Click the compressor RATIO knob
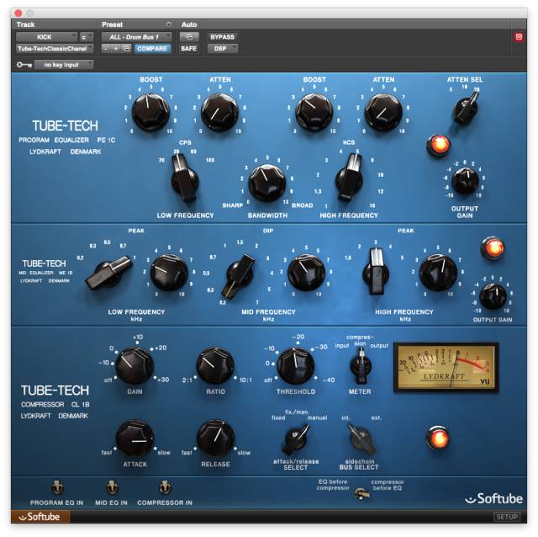The width and height of the screenshot is (538, 537). (x=215, y=365)
